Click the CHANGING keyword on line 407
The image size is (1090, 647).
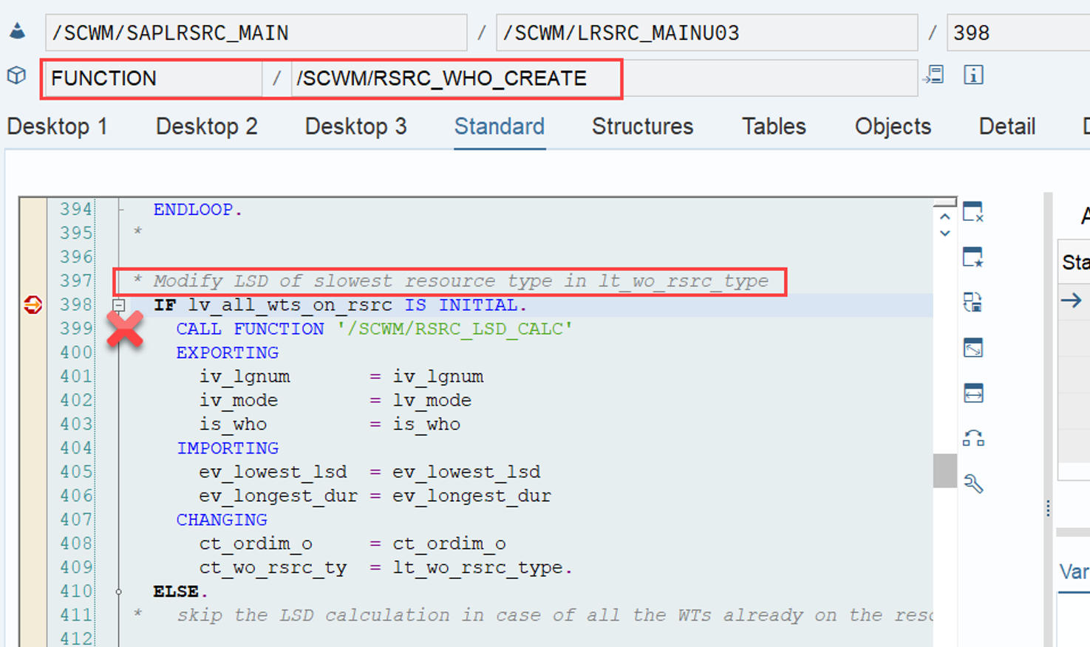pyautogui.click(x=222, y=520)
